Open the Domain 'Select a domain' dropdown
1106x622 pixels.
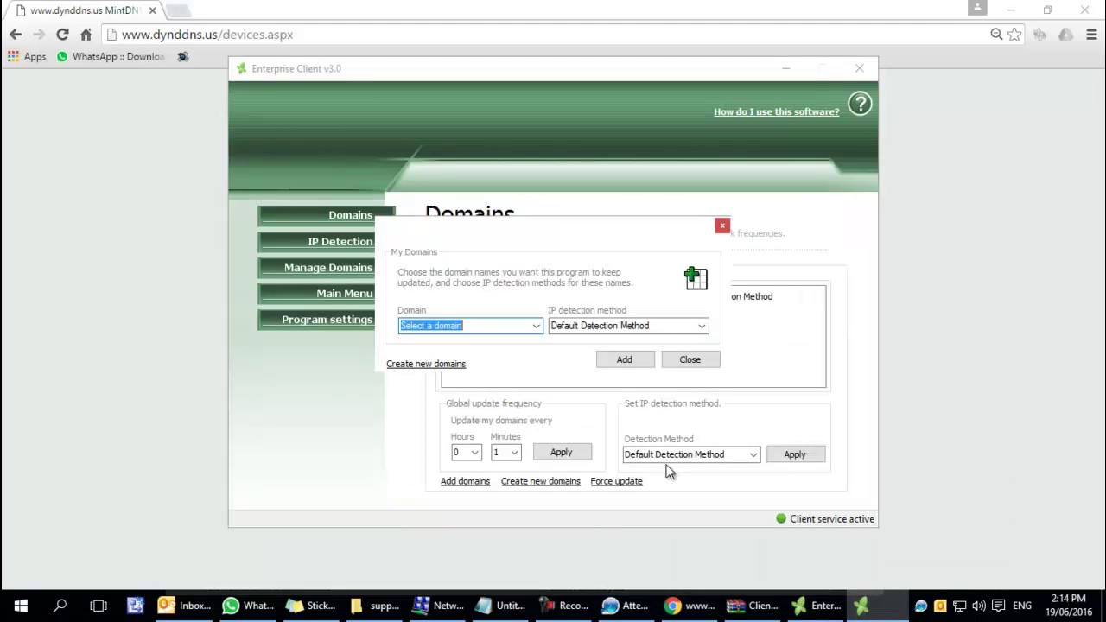(470, 326)
